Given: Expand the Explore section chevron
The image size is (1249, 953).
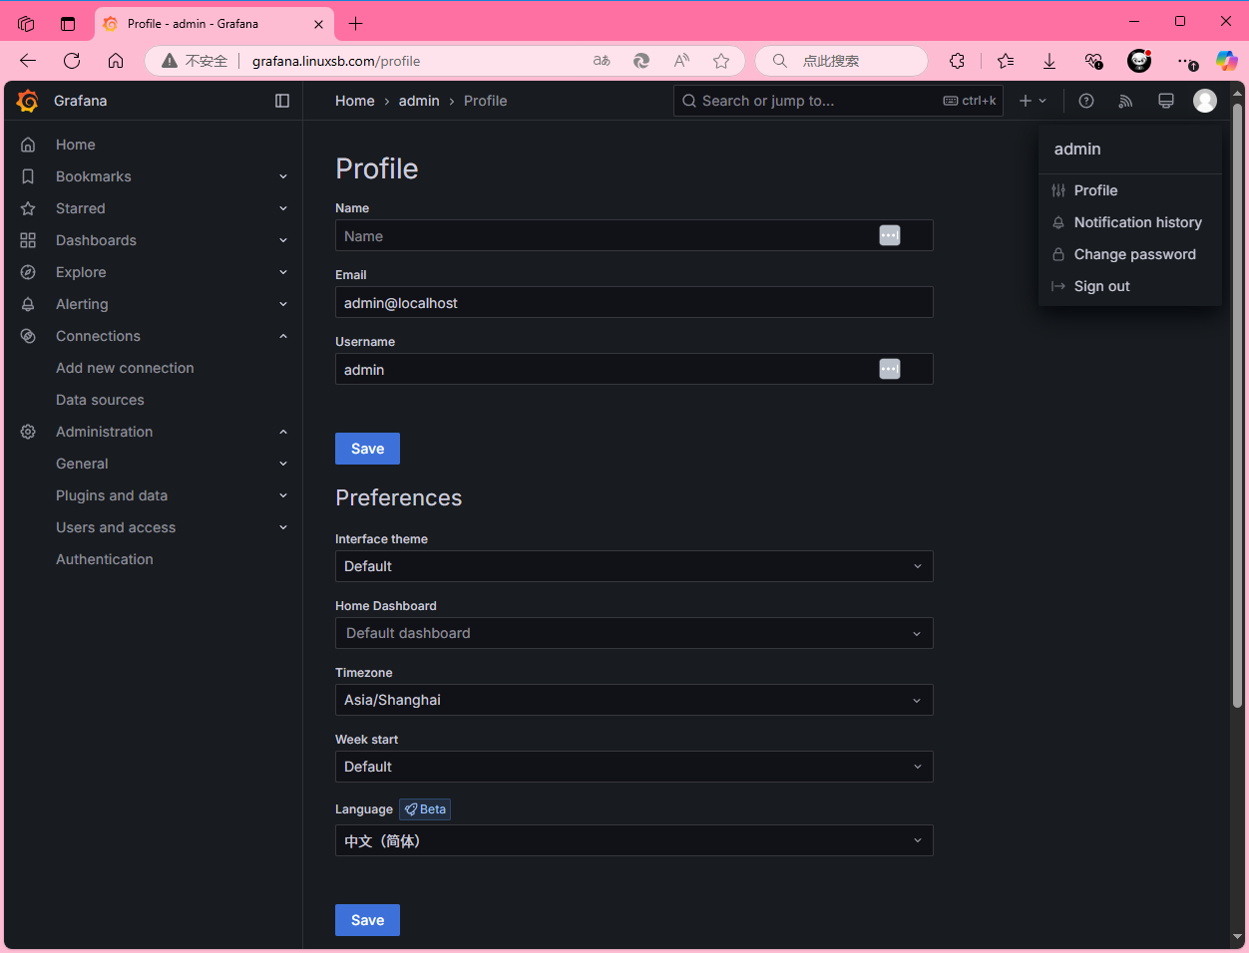Looking at the screenshot, I should [x=283, y=272].
